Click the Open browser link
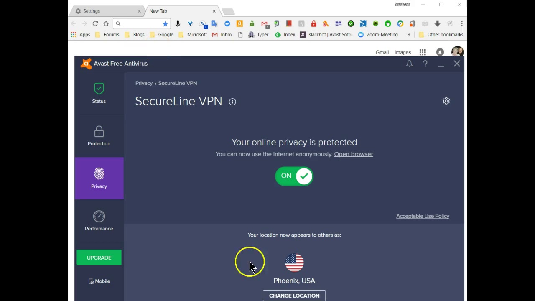Screen dimensions: 535x301 click(x=353, y=154)
